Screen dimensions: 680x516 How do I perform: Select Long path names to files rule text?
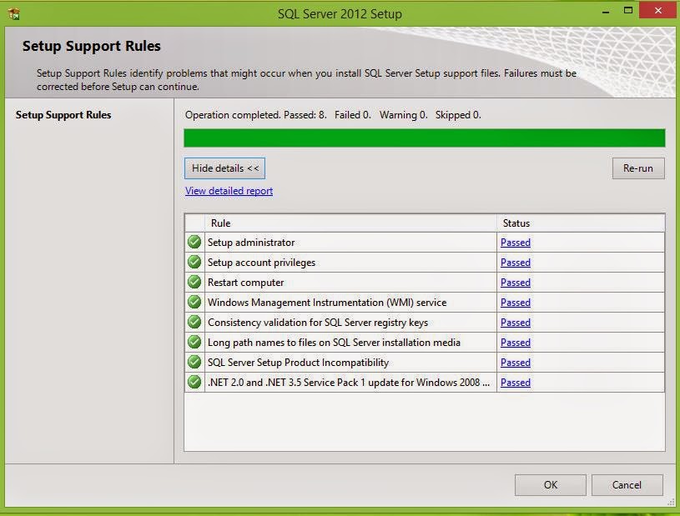(x=334, y=343)
